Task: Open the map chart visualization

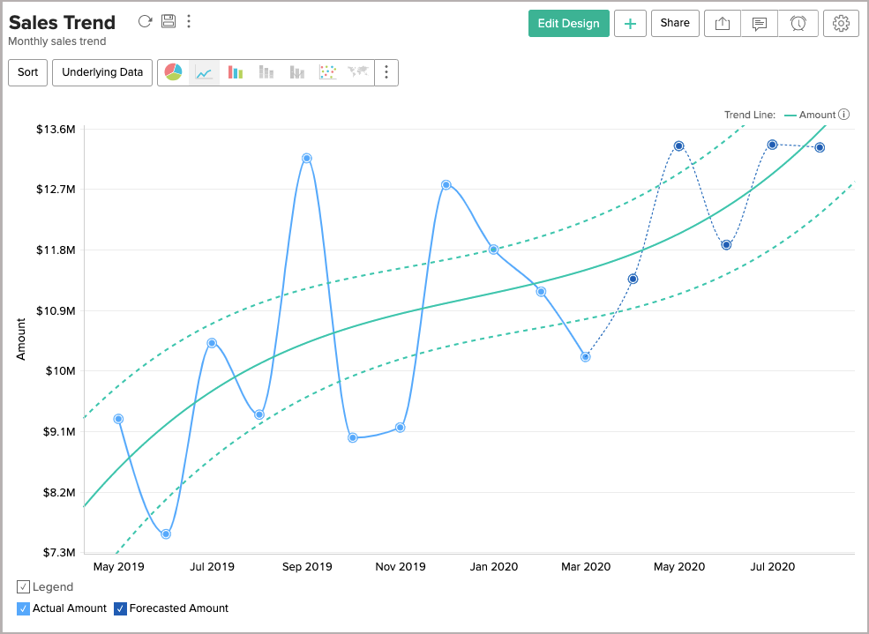Action: (x=358, y=72)
